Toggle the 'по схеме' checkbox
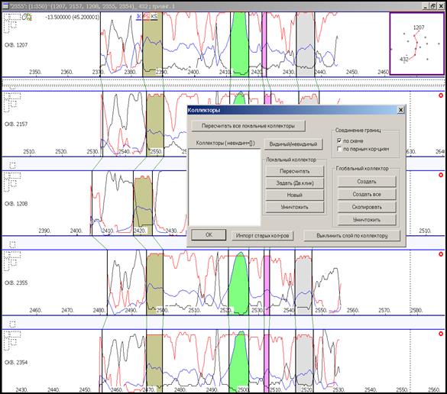Viewport: 447px width, 394px height. (x=339, y=140)
